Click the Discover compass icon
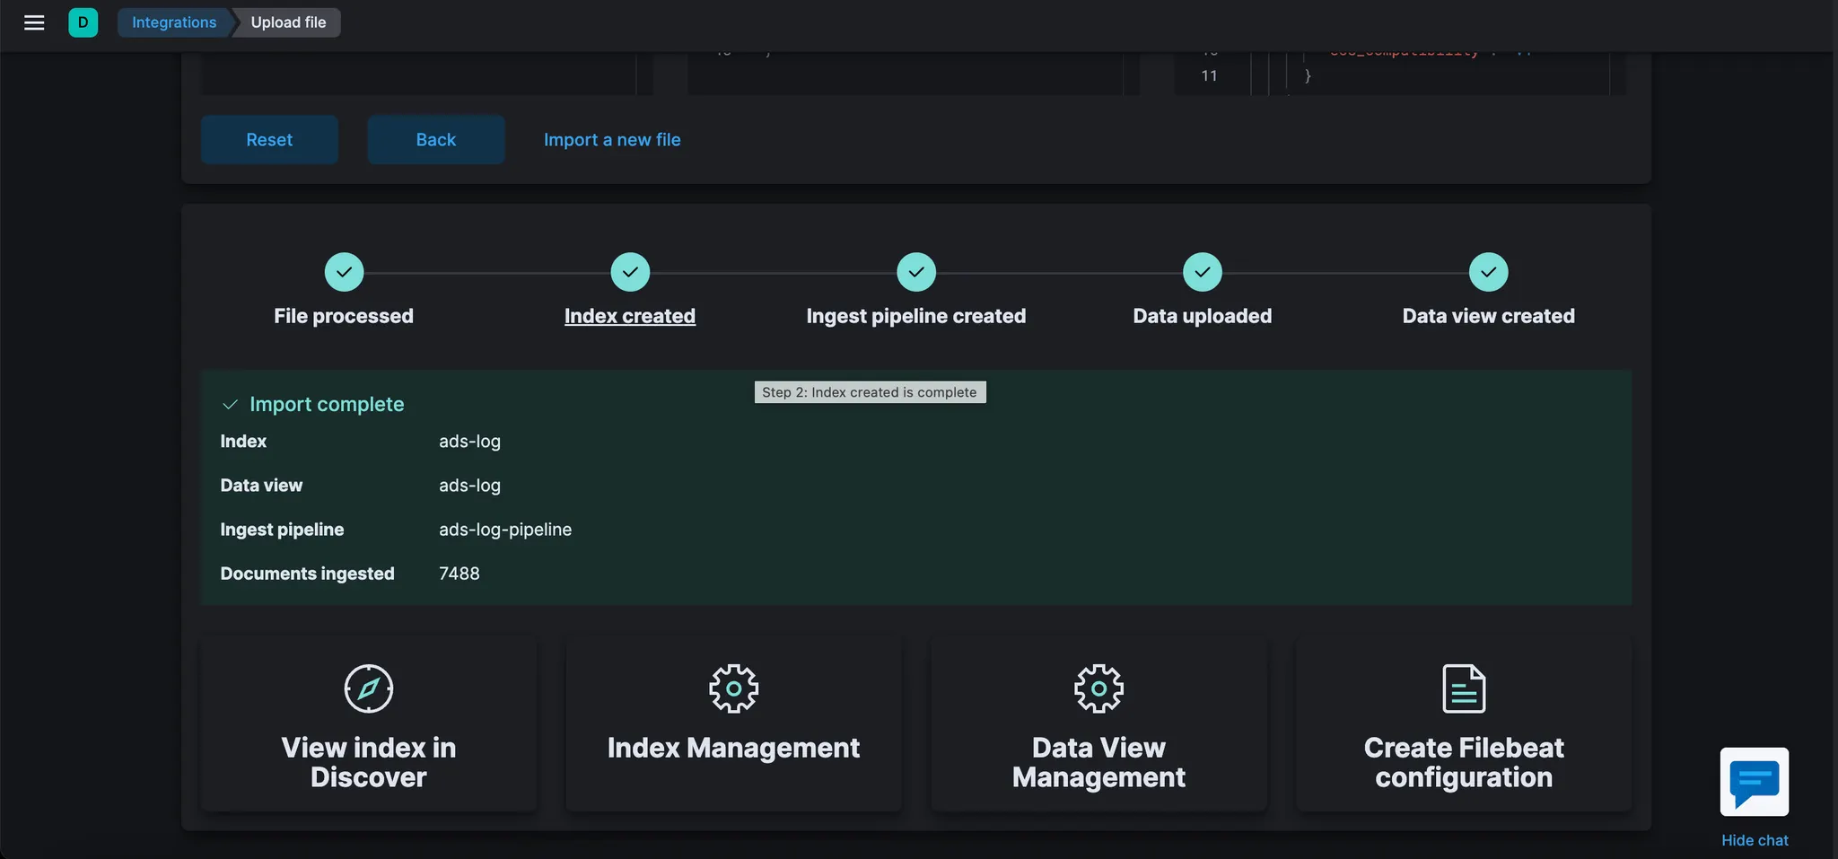Image resolution: width=1838 pixels, height=859 pixels. [x=369, y=688]
